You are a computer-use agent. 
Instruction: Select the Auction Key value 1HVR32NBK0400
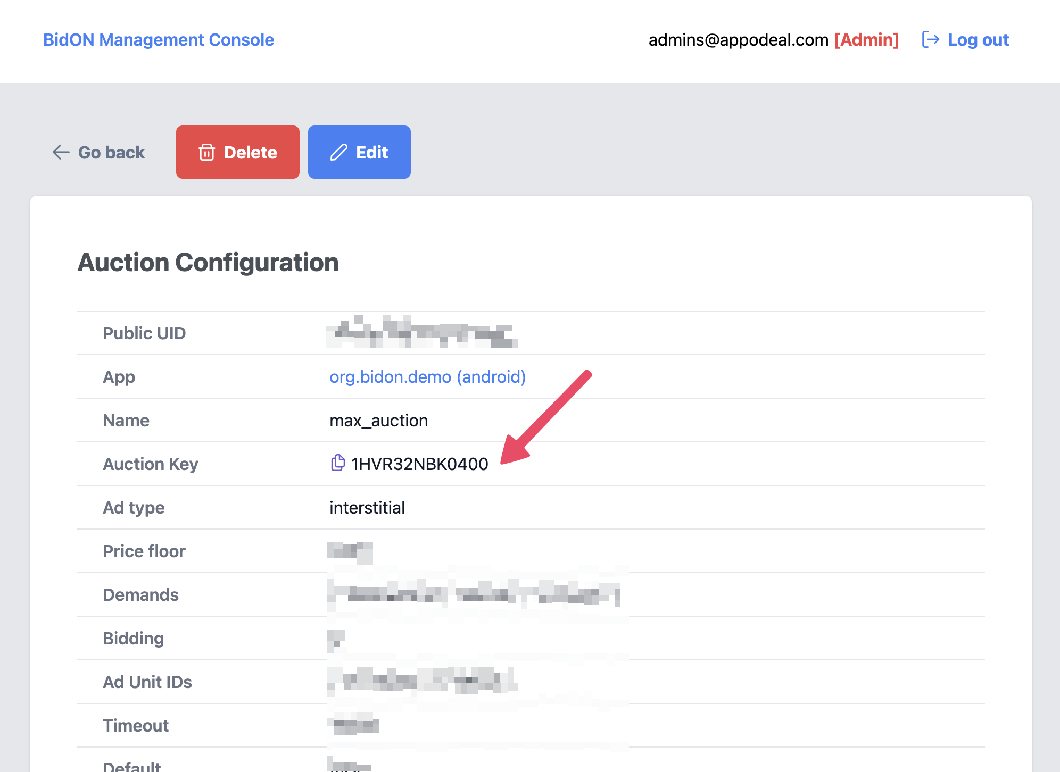tap(419, 464)
